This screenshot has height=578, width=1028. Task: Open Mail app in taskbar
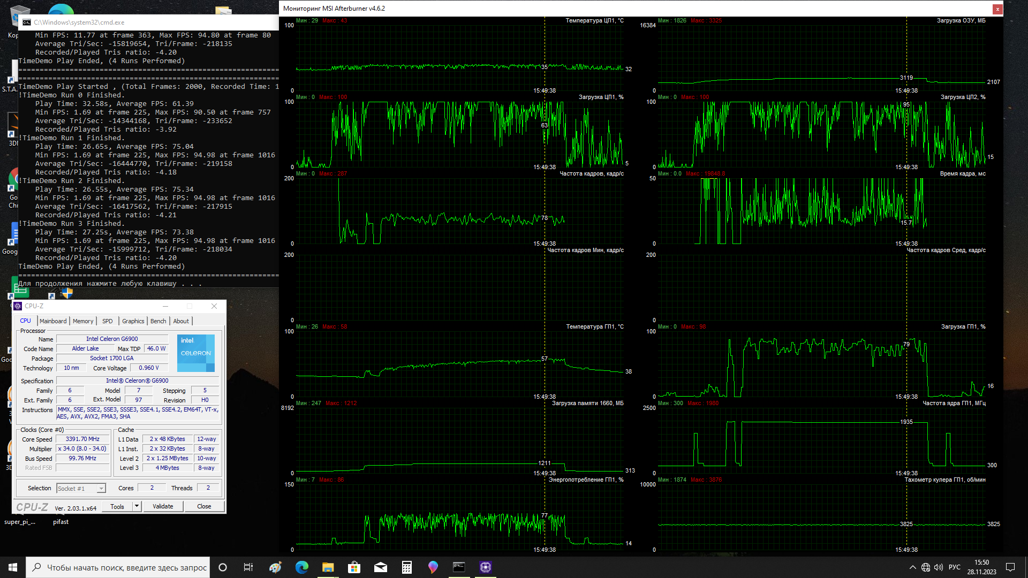point(381,567)
